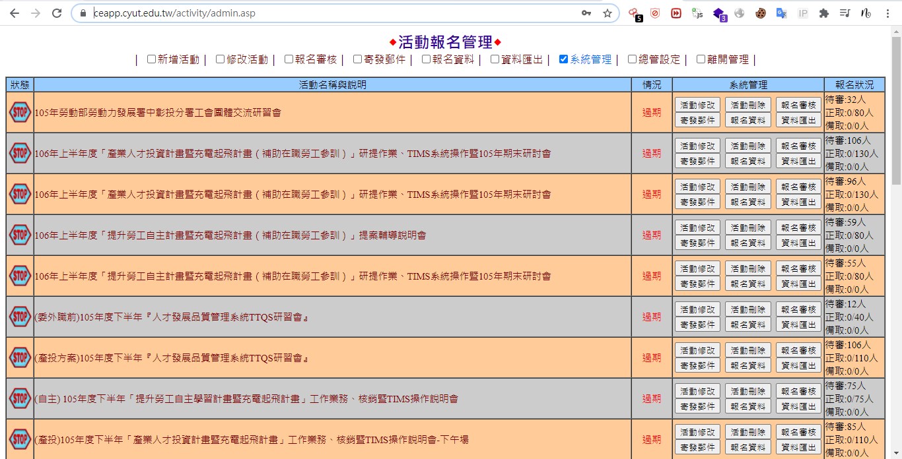Click STOP icon for (產投方案) TTQS研習會 row

coord(20,357)
